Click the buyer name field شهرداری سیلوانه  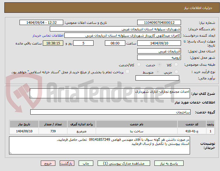(115, 29)
